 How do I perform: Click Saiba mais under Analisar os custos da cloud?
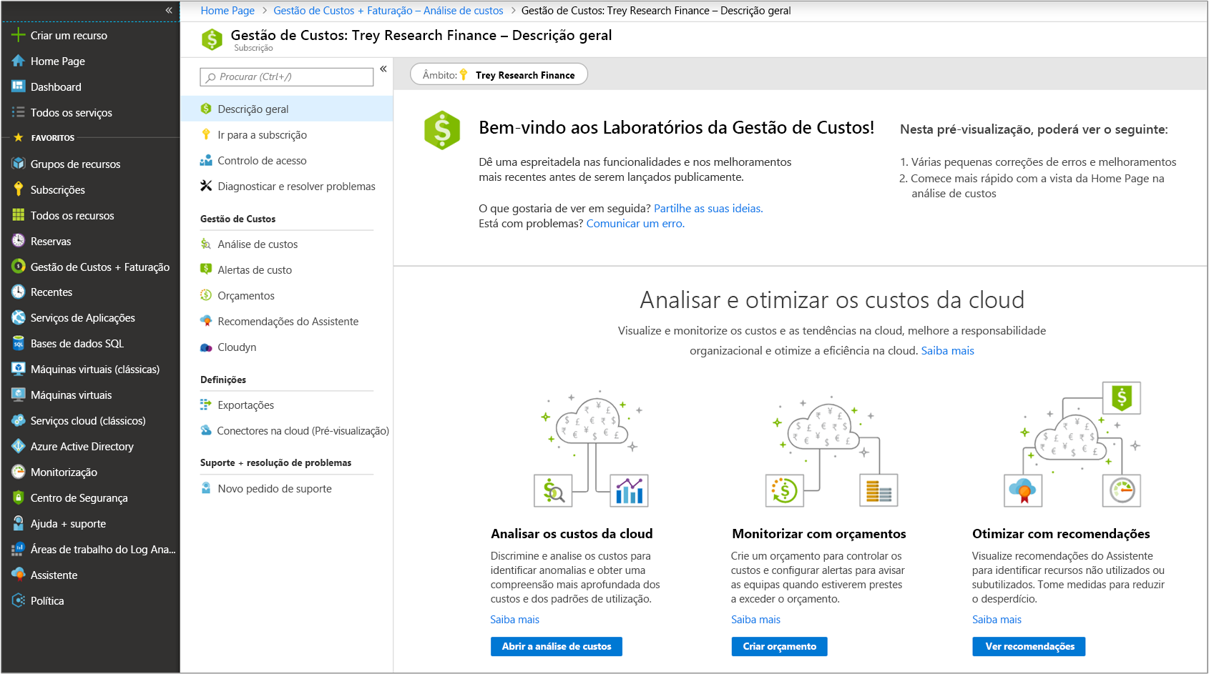coord(514,619)
